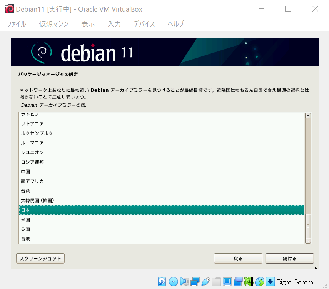The image size is (329, 289).
Task: Select 大韓民国 (韓国) in the list
Action: (162, 201)
